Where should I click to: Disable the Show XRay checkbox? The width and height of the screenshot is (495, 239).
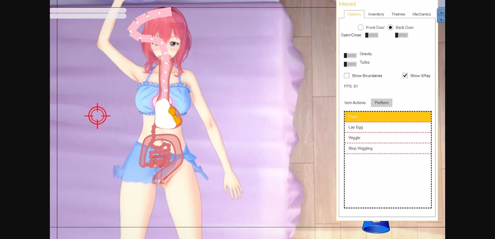click(x=405, y=76)
